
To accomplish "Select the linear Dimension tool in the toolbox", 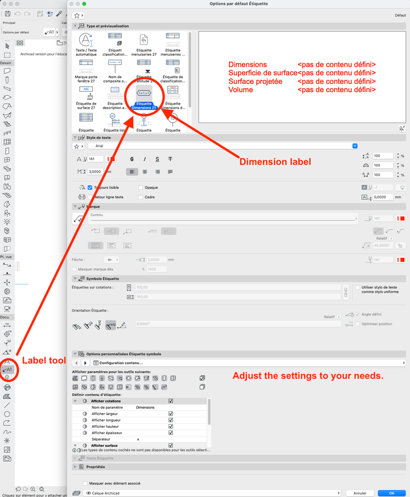I will [x=7, y=325].
